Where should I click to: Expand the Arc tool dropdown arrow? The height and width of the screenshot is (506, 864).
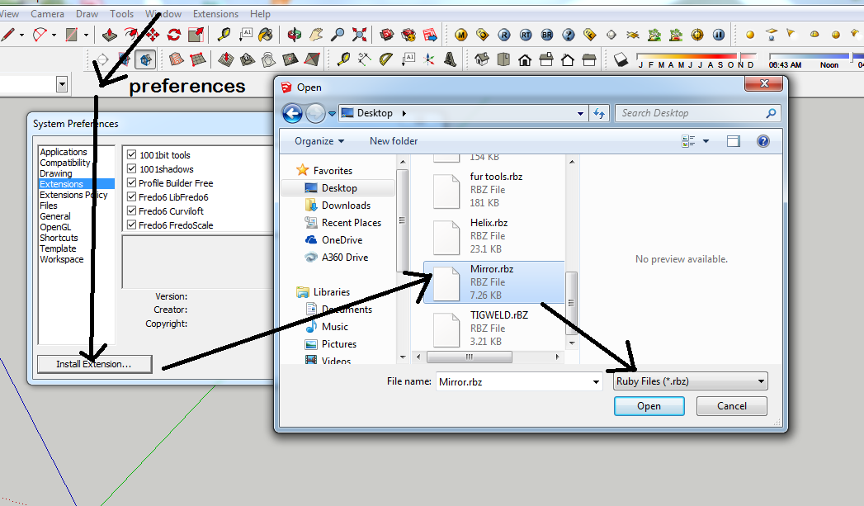tap(54, 35)
